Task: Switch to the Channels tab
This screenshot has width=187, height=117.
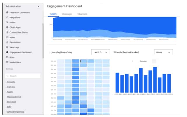Action: [82, 14]
